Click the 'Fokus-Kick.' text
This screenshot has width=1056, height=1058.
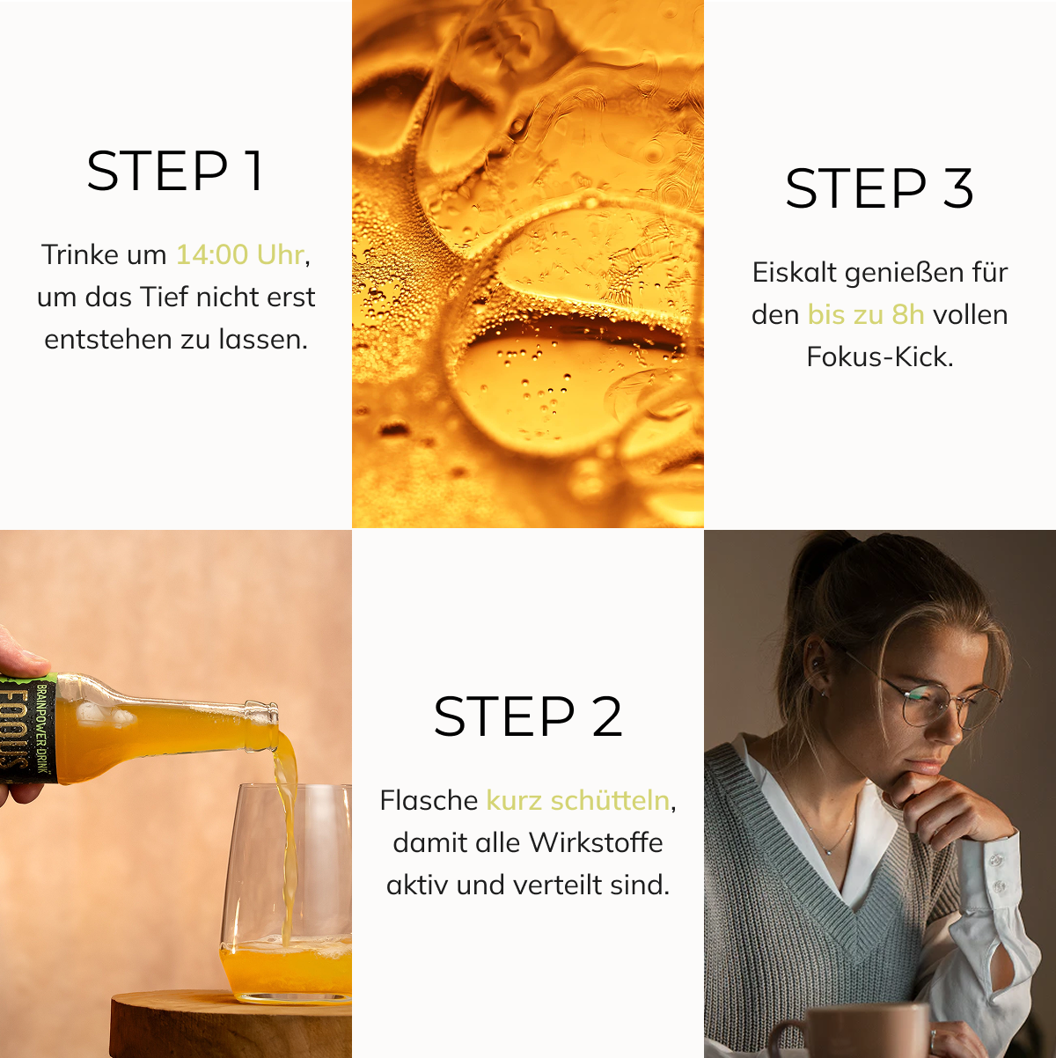click(x=880, y=356)
